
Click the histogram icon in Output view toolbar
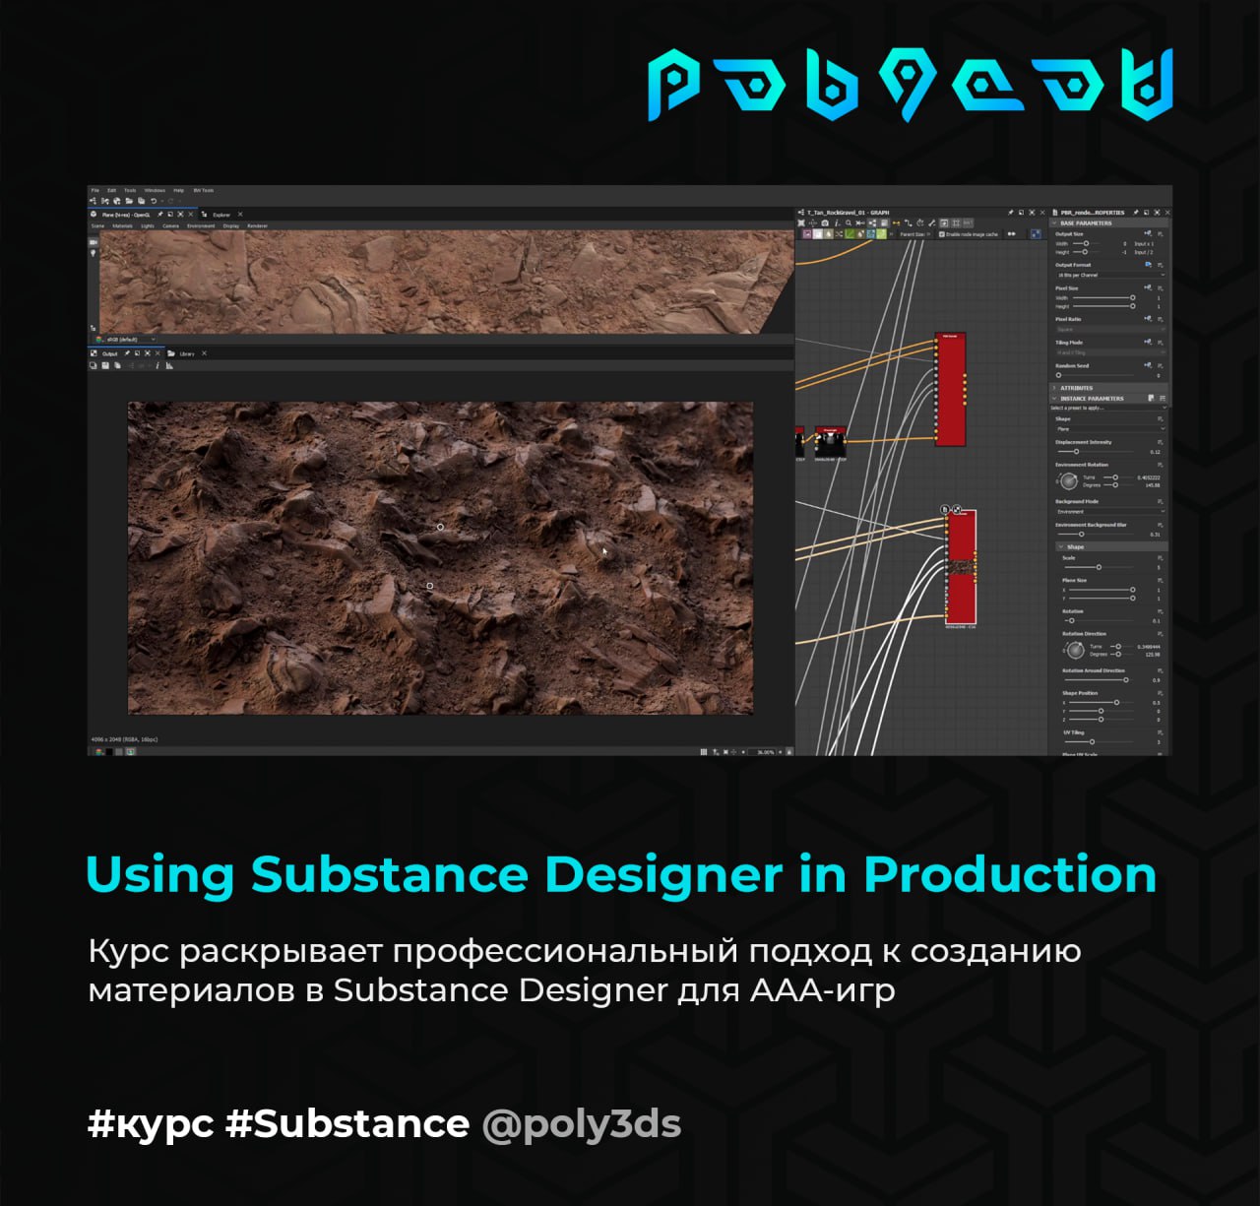click(169, 365)
